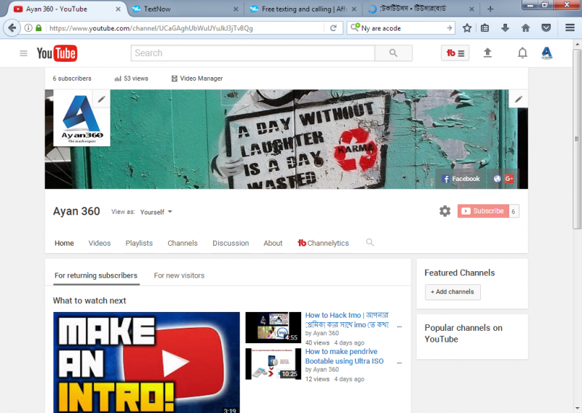Open the Channelytics tab

(x=323, y=243)
